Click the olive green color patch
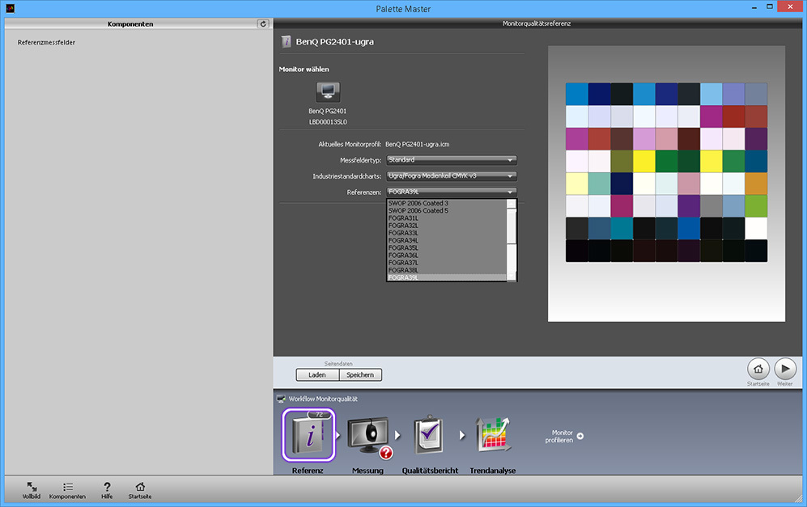 click(x=622, y=162)
